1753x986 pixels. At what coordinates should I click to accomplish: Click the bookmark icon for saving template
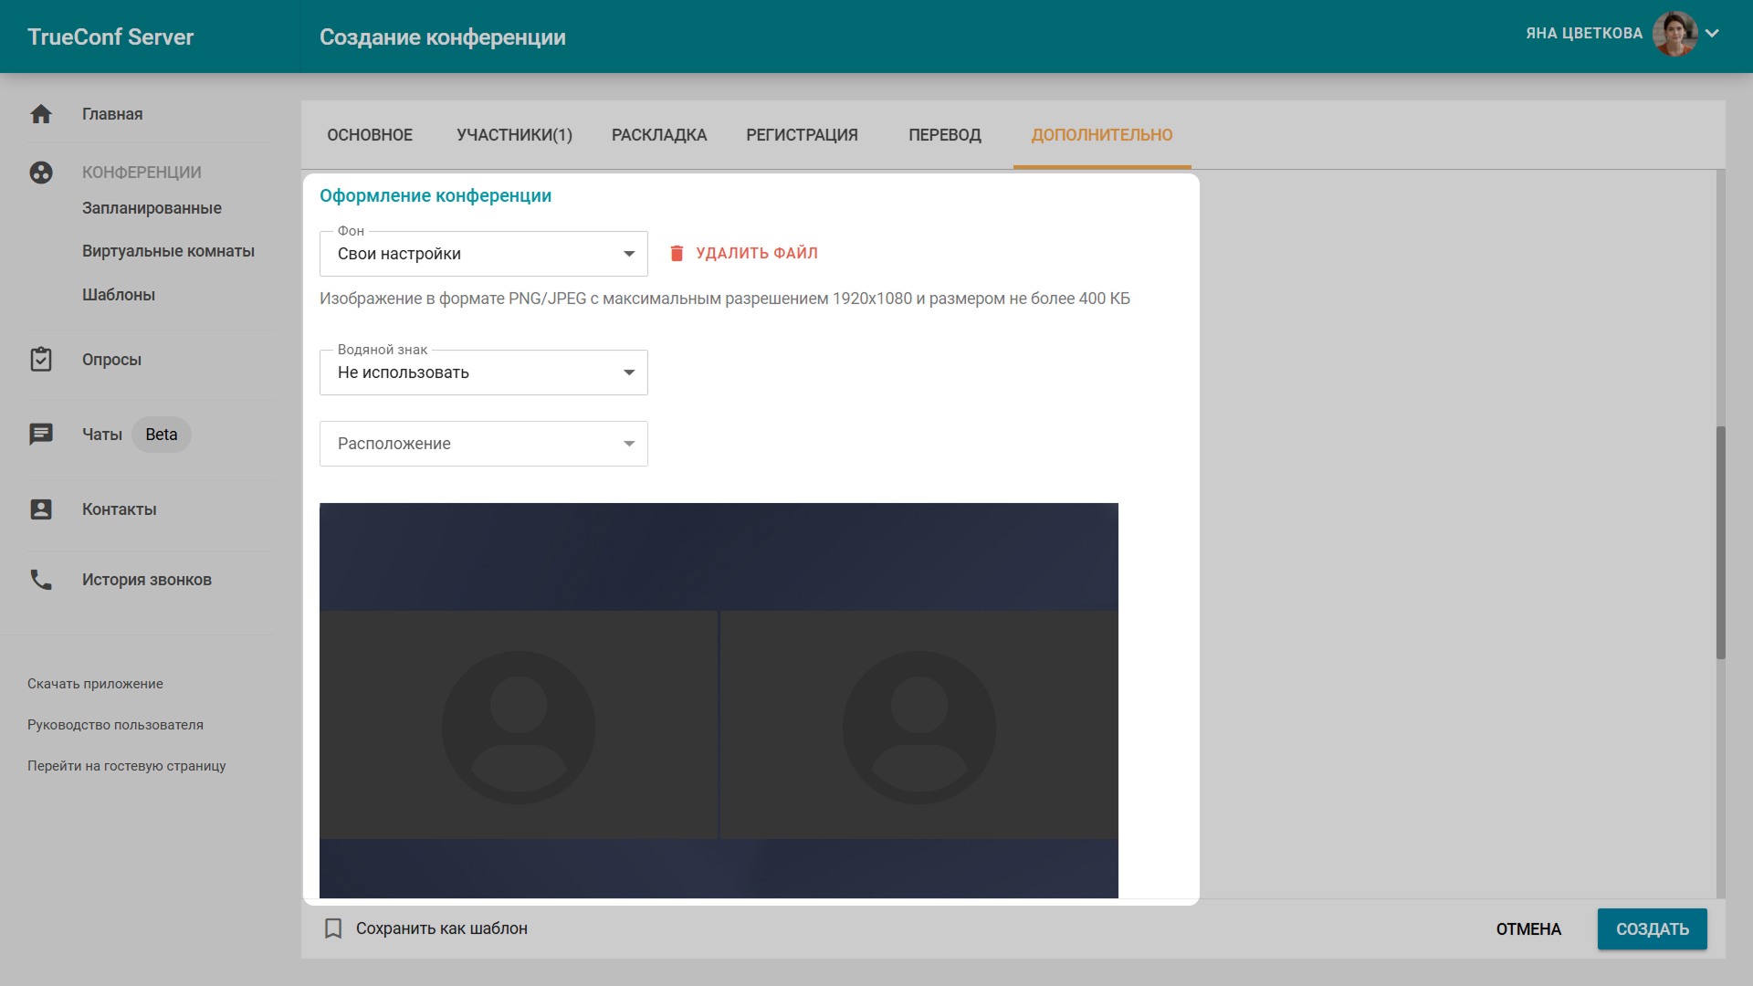tap(333, 928)
